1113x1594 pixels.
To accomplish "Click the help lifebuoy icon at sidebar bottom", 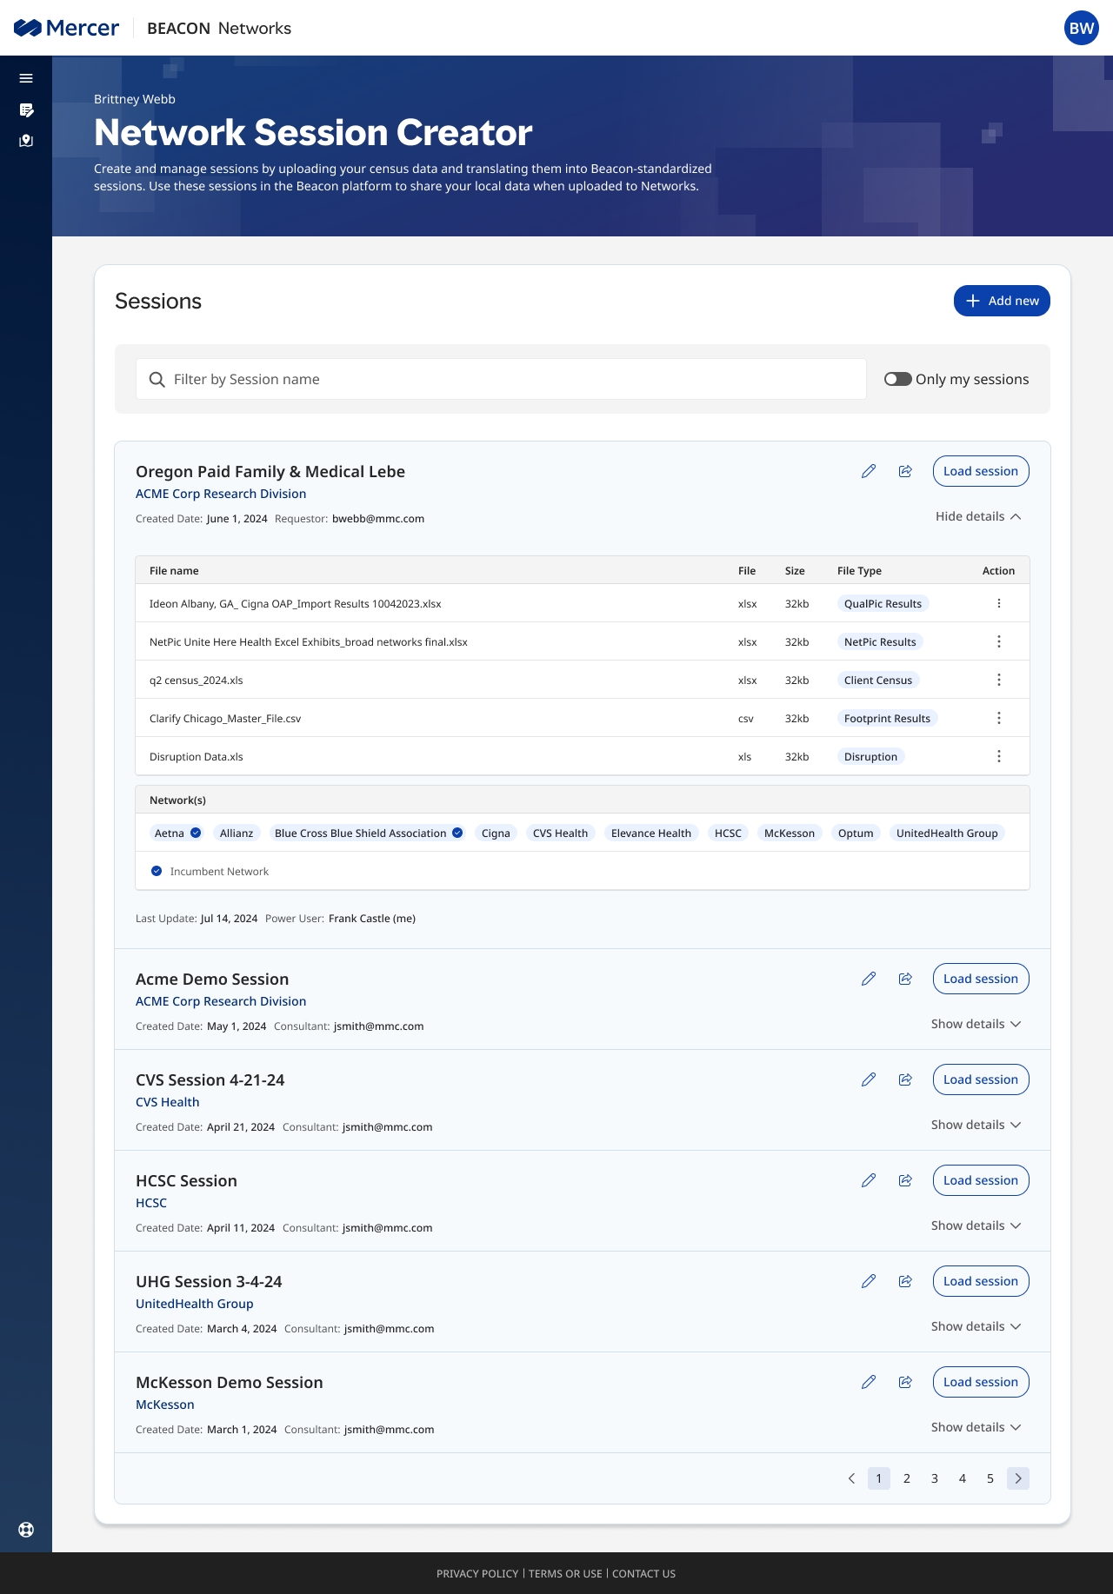I will point(26,1530).
